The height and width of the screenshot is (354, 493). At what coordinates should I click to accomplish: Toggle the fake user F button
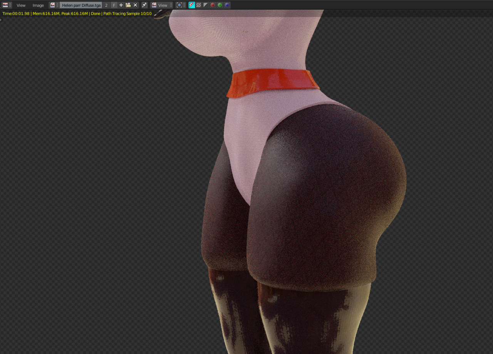tap(114, 5)
